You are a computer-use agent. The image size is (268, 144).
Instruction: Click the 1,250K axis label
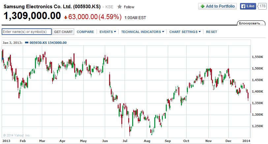tap(257, 126)
